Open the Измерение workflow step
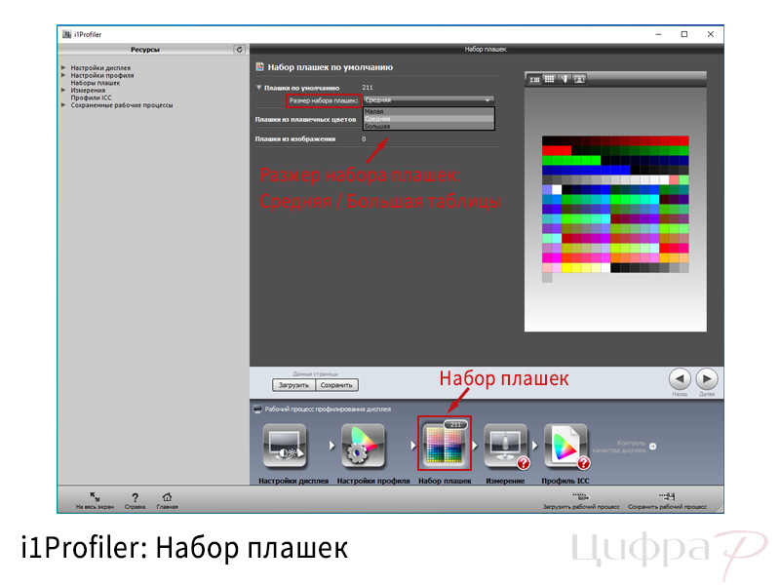The image size is (780, 585). pos(506,446)
